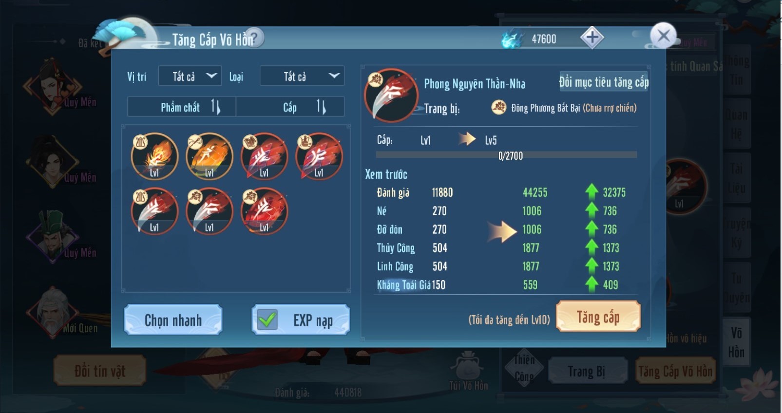This screenshot has width=782, height=413.
Task: Pick the fourth soul icon in top row
Action: (x=319, y=156)
